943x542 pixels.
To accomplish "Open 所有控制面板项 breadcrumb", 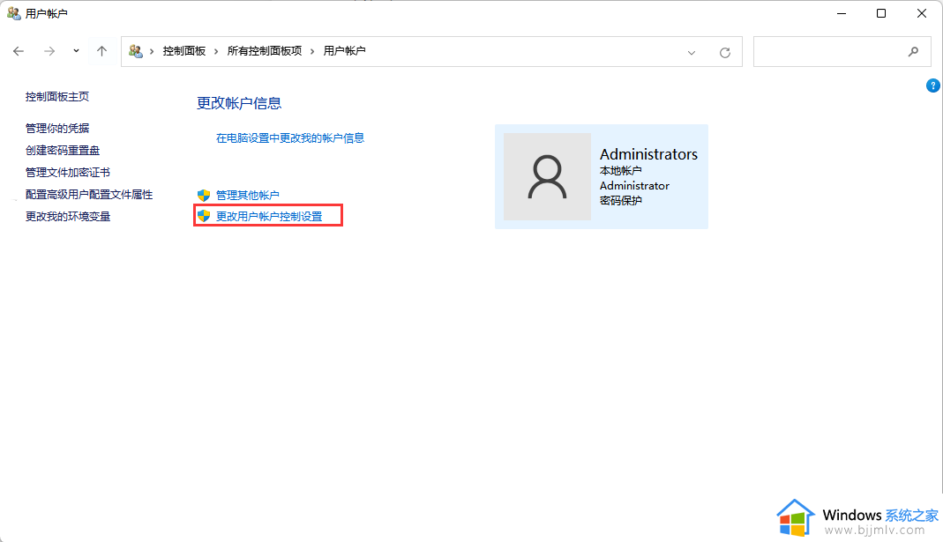I will tap(265, 51).
